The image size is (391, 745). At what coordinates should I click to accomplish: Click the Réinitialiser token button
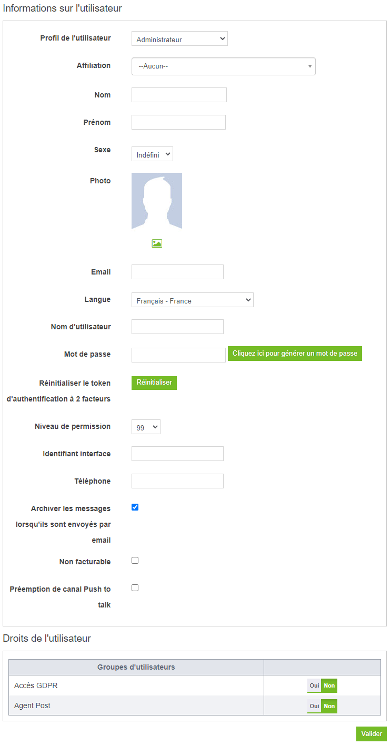(x=154, y=383)
